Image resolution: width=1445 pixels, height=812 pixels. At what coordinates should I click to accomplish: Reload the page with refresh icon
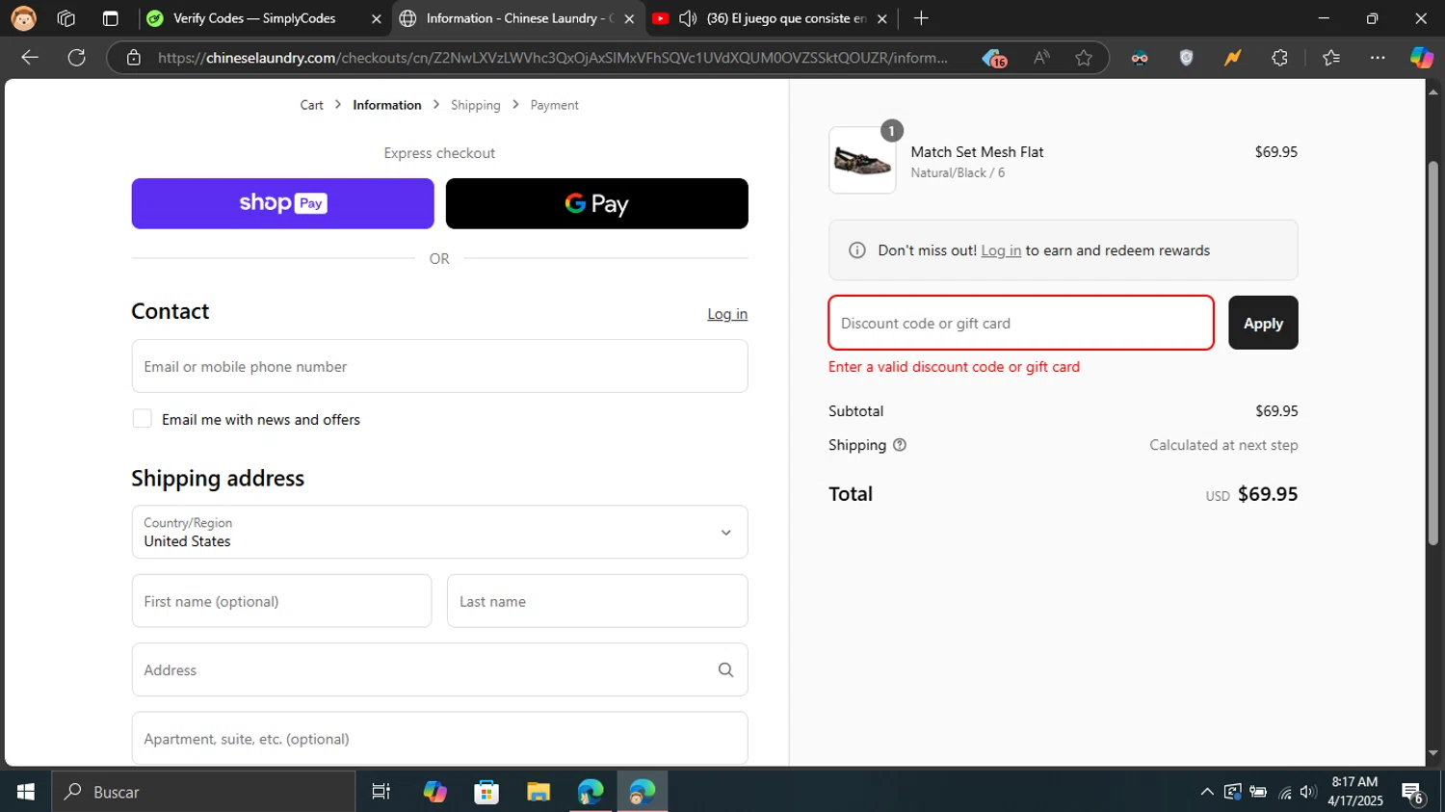click(77, 58)
